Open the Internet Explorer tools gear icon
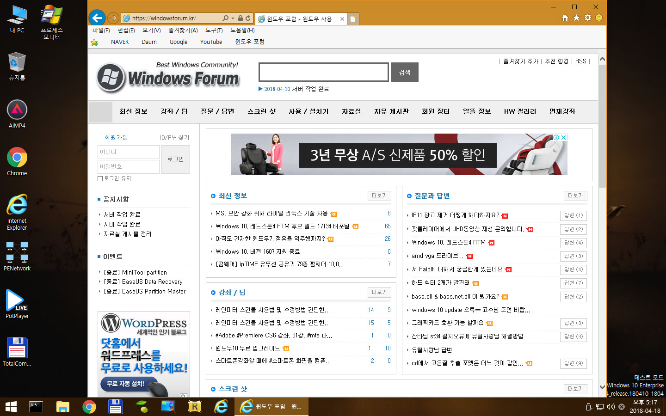Viewport: 666px width, 416px height. 588,18
